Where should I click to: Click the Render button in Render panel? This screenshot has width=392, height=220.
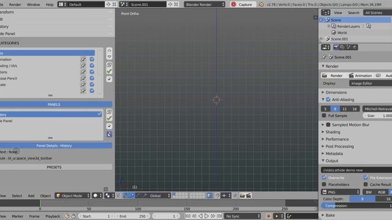[333, 75]
